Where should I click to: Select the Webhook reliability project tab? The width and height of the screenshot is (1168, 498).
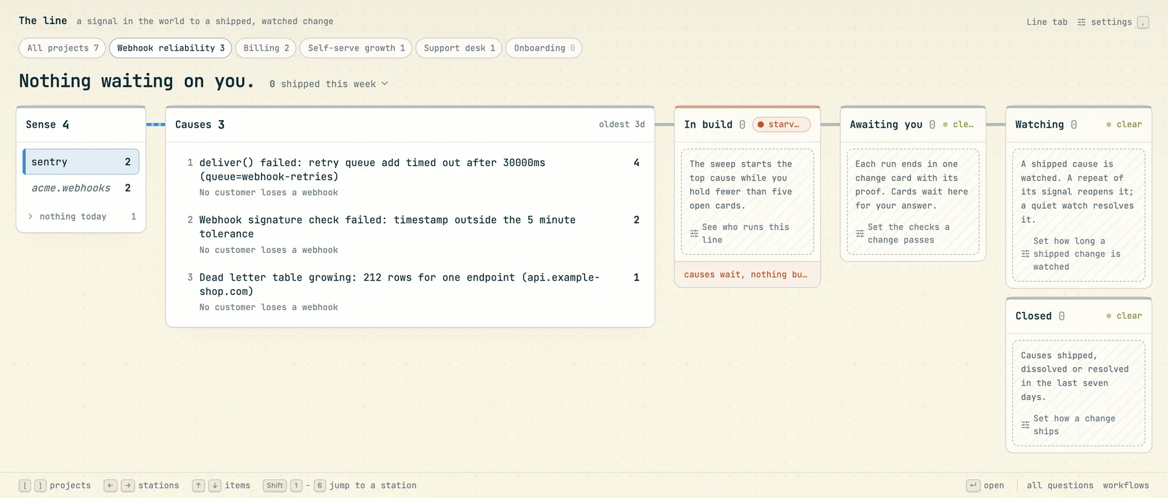[171, 48]
